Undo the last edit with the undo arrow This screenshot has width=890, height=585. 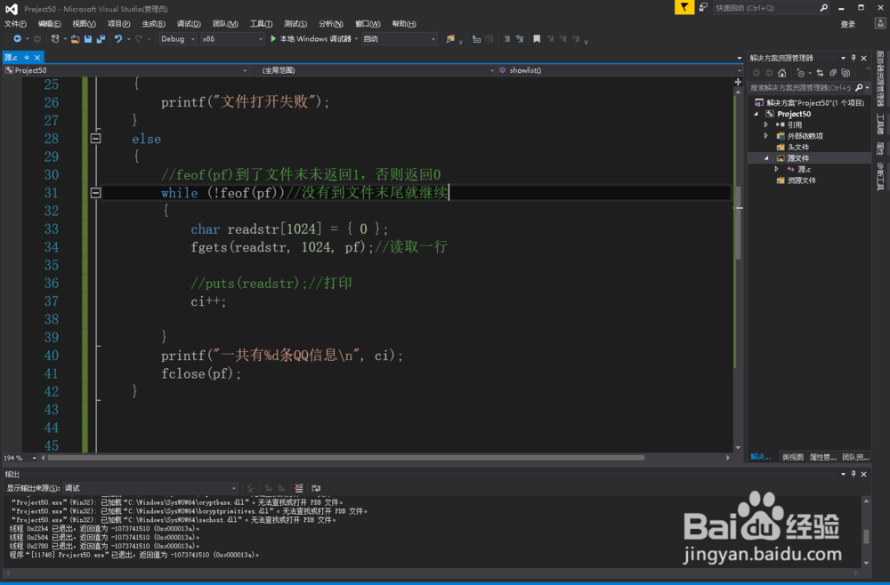pos(118,39)
